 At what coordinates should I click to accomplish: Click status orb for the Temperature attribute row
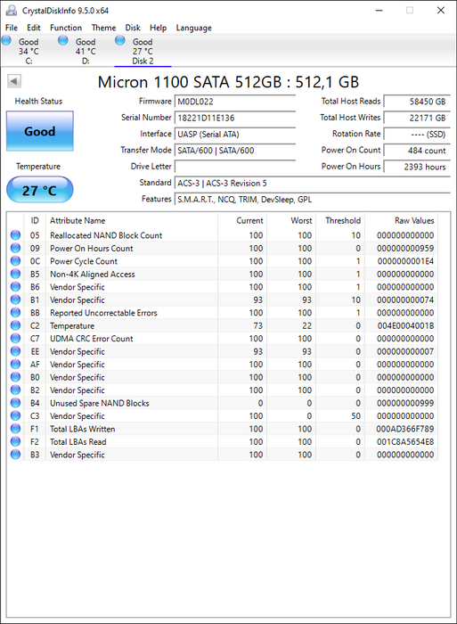click(15, 325)
